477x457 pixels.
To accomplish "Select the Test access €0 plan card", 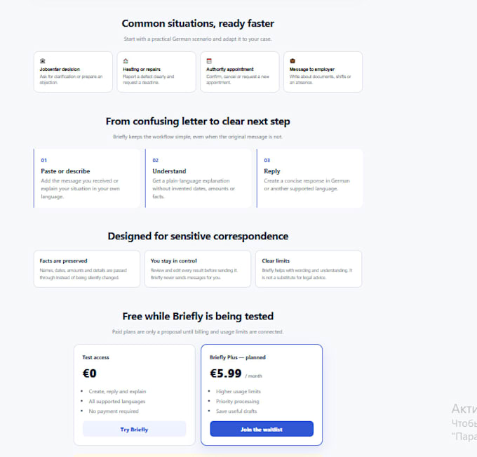I will coord(134,395).
